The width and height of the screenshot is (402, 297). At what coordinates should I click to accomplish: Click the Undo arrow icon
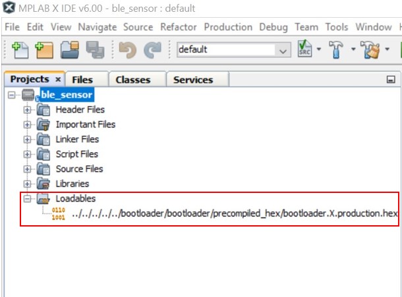click(127, 50)
